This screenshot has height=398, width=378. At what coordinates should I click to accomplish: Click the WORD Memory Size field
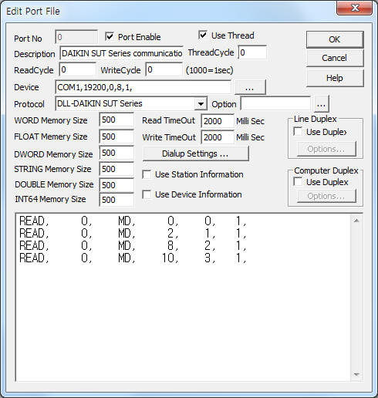coord(116,120)
